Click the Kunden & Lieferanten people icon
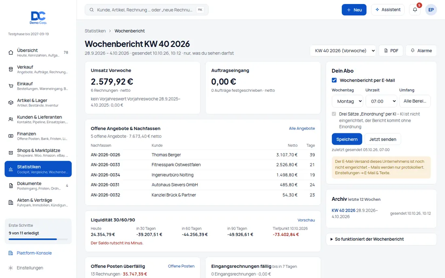Viewport: 445px width, 278px height. [11, 119]
